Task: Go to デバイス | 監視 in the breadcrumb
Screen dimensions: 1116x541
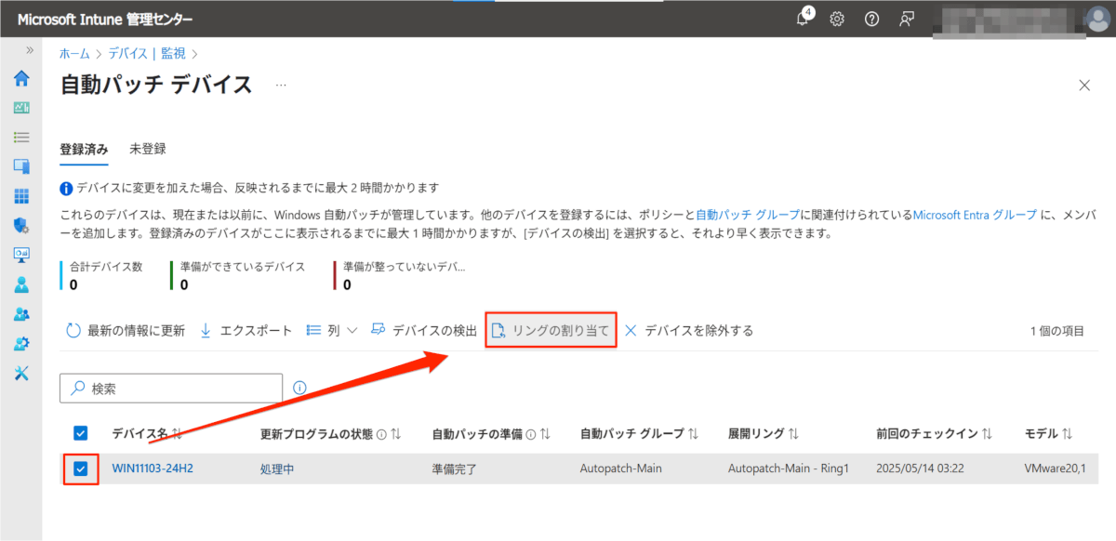Action: coord(146,55)
